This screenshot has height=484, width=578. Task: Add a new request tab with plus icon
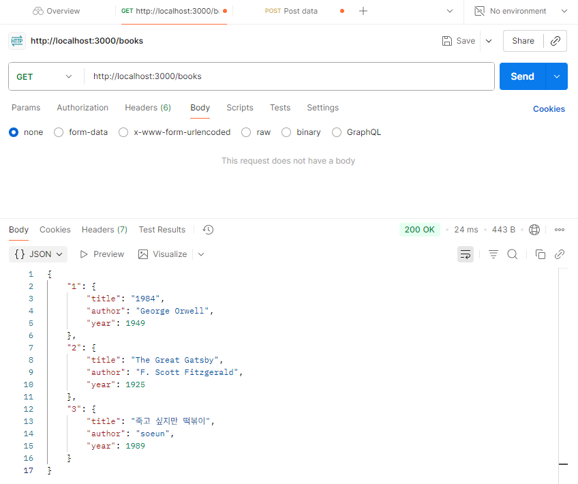coord(363,11)
